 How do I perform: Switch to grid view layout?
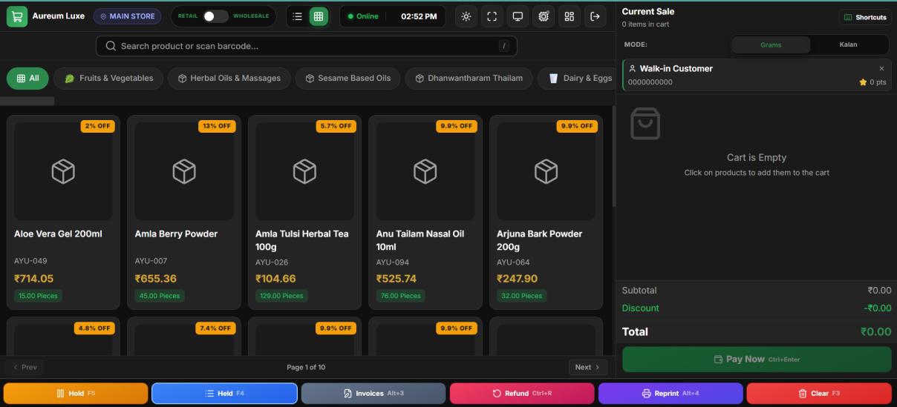click(319, 16)
